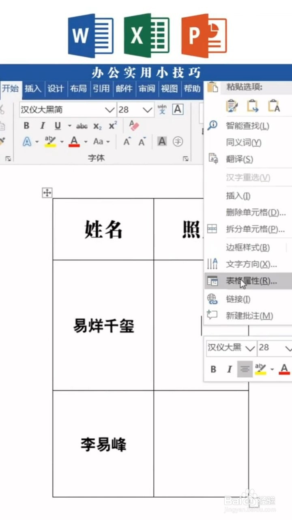Expand the font name dropdown 汉仪大黑简
Image resolution: width=292 pixels, height=520 pixels.
coord(110,110)
